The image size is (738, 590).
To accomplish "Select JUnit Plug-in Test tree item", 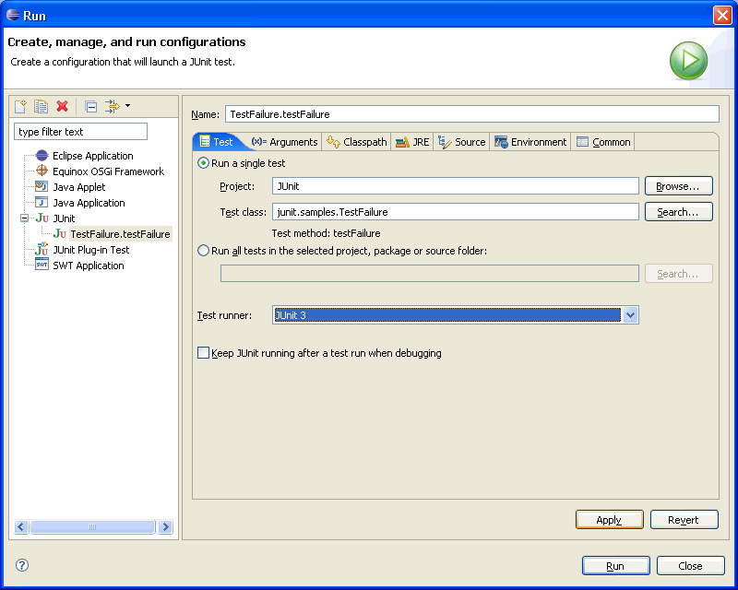I will click(90, 250).
